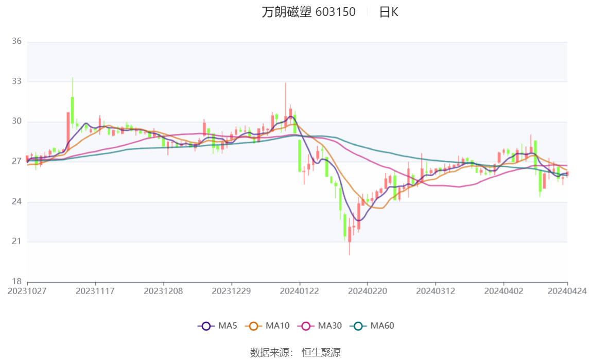The height and width of the screenshot is (360, 591).
Task: Click the 20231208 date axis label
Action: 163,291
